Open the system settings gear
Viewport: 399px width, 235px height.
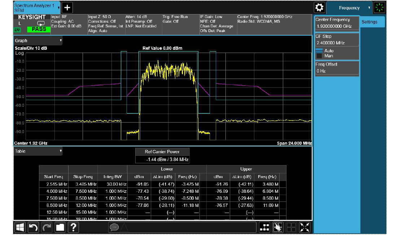[319, 8]
